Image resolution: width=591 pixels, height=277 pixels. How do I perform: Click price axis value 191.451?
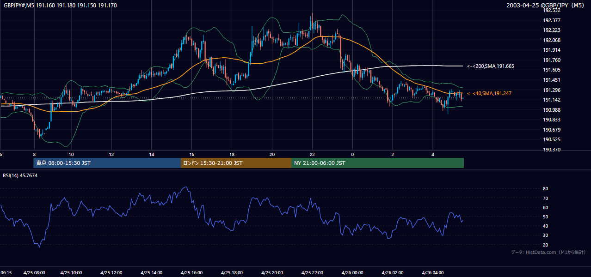tap(552, 80)
